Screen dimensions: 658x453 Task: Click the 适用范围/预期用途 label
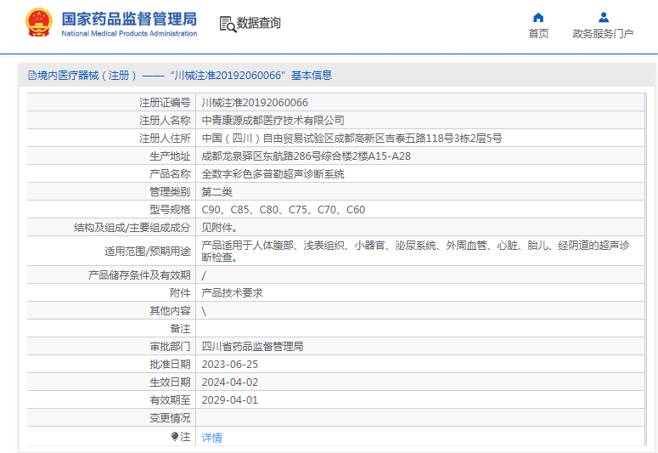tap(147, 252)
